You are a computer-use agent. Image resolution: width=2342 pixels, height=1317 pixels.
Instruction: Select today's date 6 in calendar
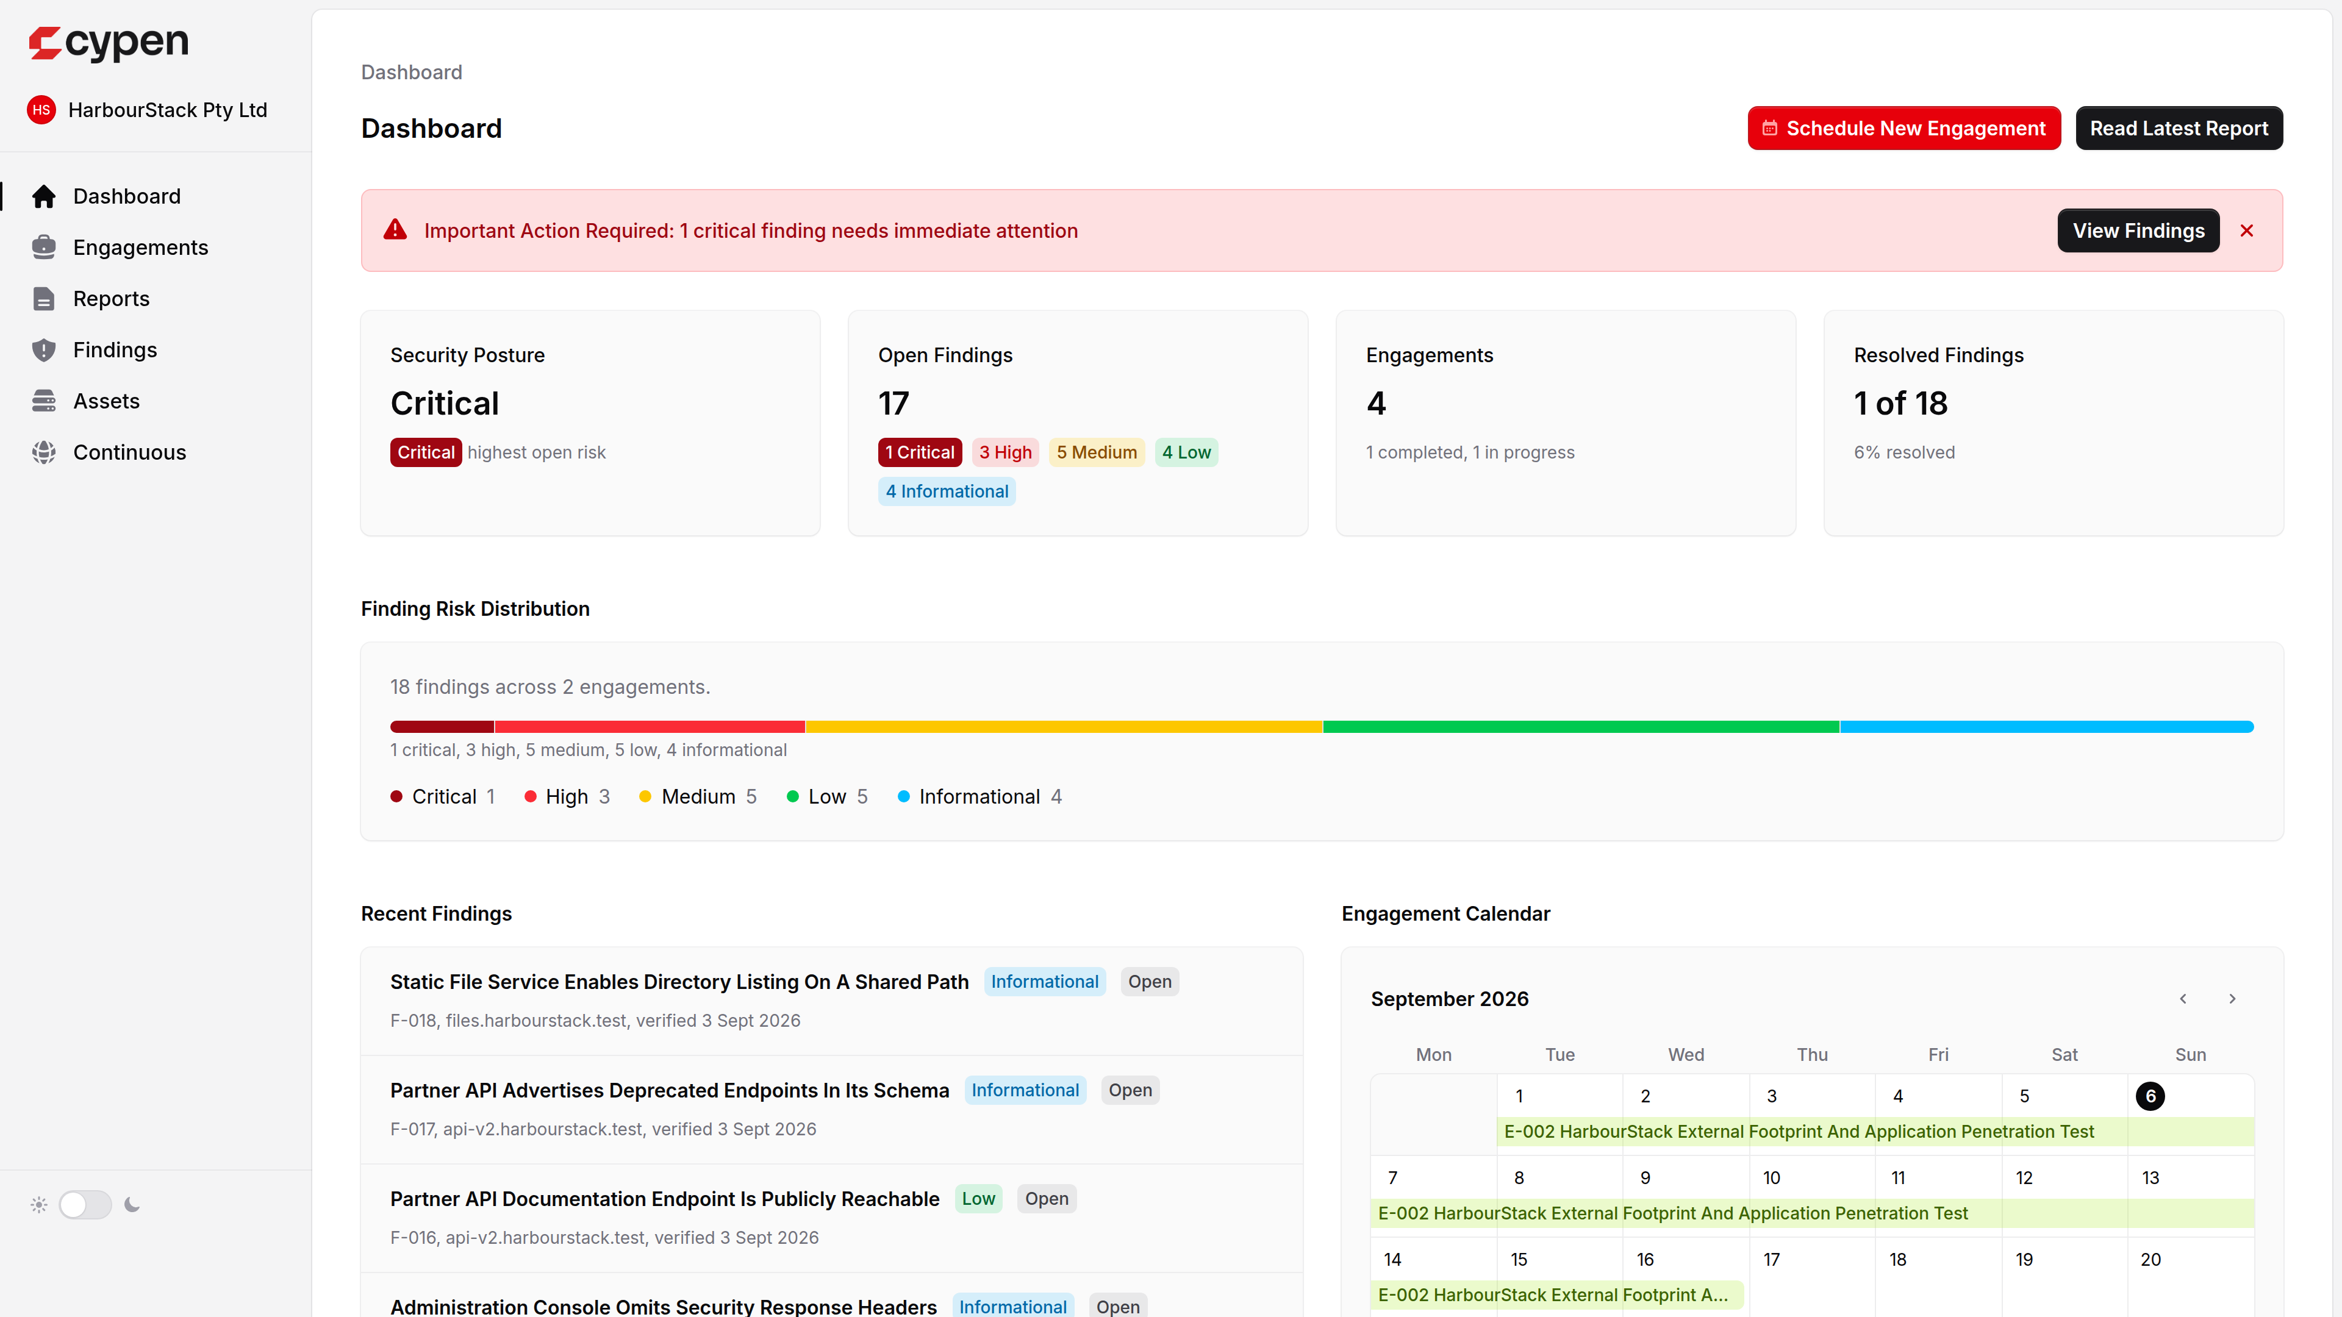coord(2150,1096)
